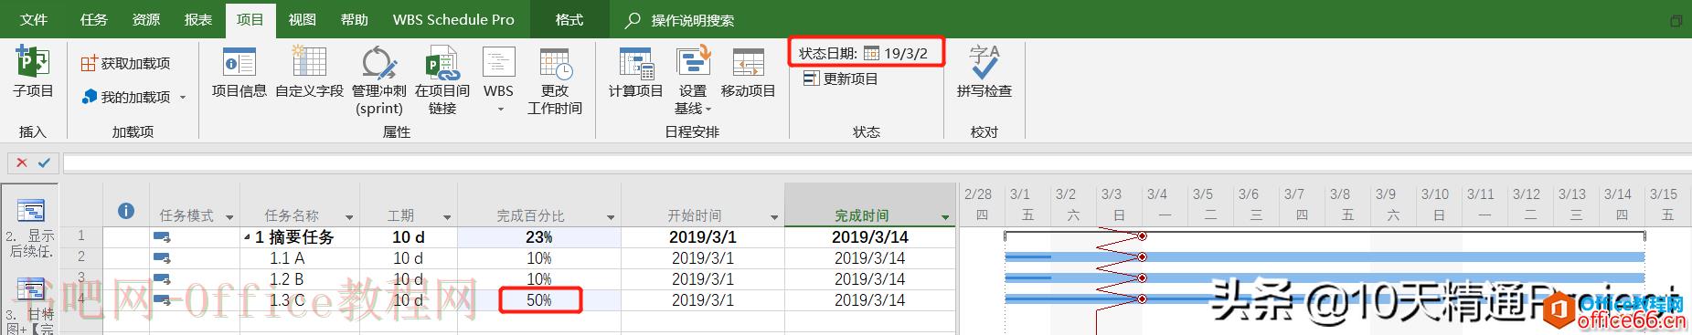1692x335 pixels.
Task: Switch to the View (视图) tab
Action: tap(302, 19)
